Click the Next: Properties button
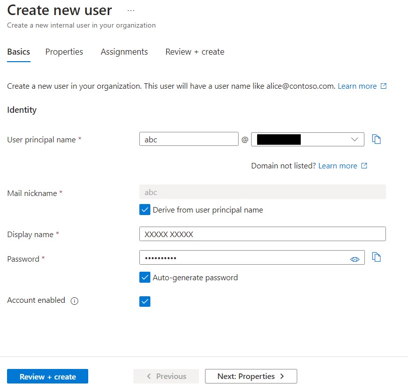Image resolution: width=408 pixels, height=387 pixels. (251, 376)
